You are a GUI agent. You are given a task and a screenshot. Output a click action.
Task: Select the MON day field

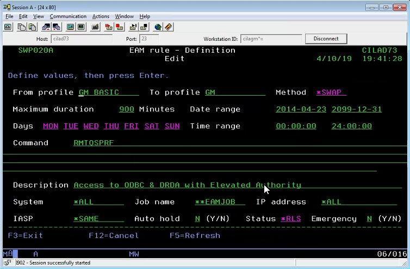tap(51, 126)
